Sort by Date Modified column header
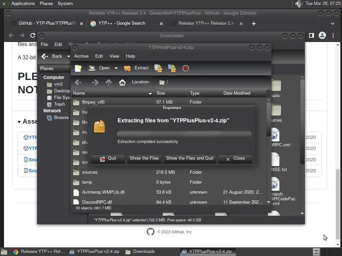Image resolution: width=342 pixels, height=256 pixels. click(243, 93)
